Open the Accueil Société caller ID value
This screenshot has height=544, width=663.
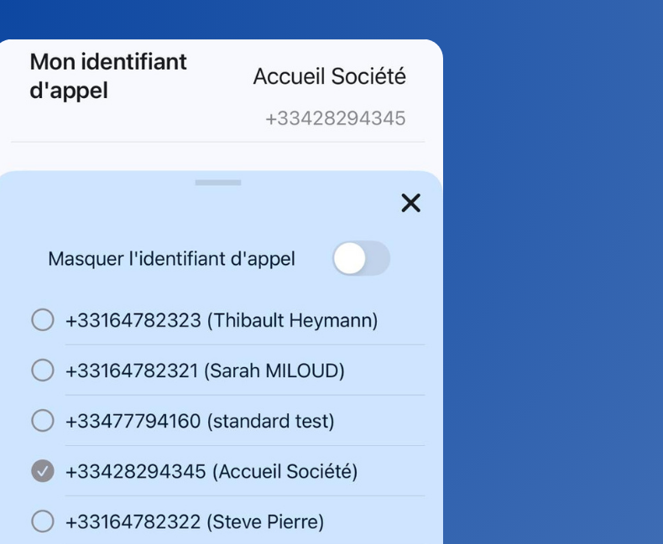click(x=329, y=76)
